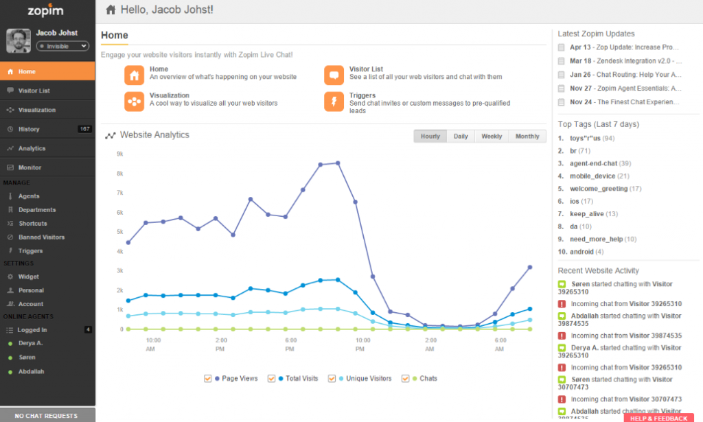This screenshot has width=703, height=422.
Task: Click Jacob Johst's profile avatar
Action: tap(19, 41)
